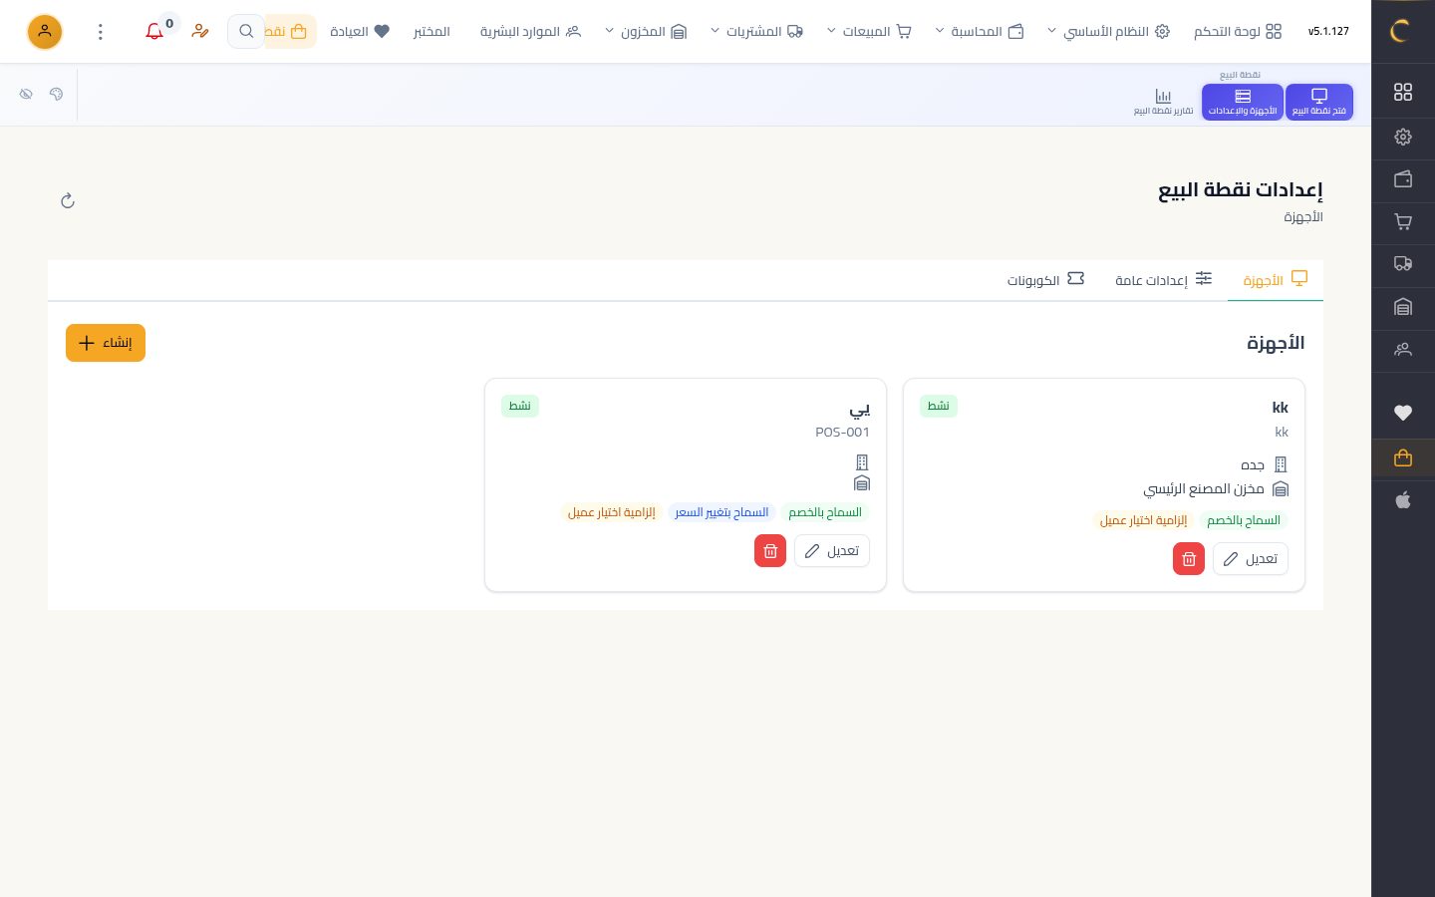Click تعديل on the kk device card
This screenshot has height=897, width=1435.
coord(1251,559)
